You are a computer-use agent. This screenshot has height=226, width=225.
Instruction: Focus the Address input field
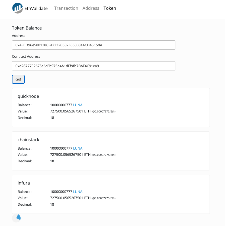tap(94, 45)
